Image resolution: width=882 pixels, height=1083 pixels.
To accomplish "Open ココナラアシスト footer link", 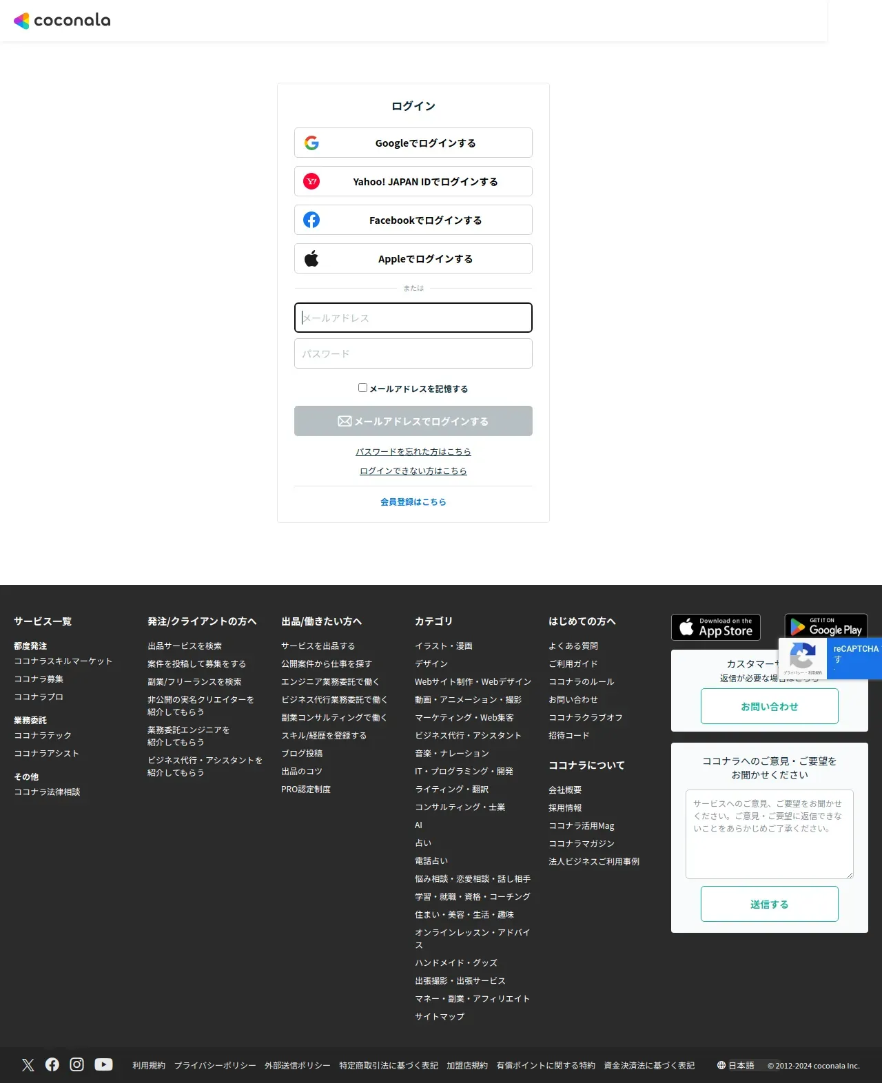I will 47,754.
